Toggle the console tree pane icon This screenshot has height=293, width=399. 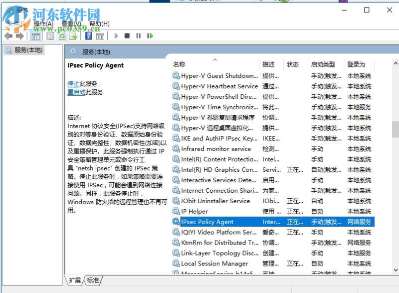pyautogui.click(x=36, y=36)
